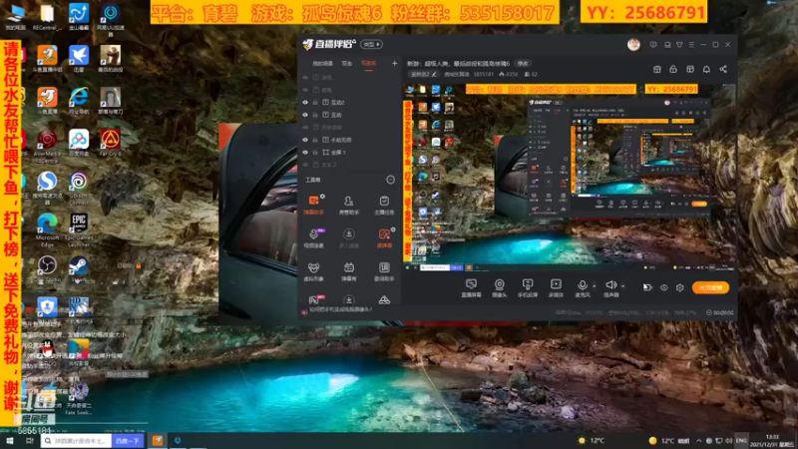
Task: Open the Steam desktop icon
Action: tap(79, 269)
